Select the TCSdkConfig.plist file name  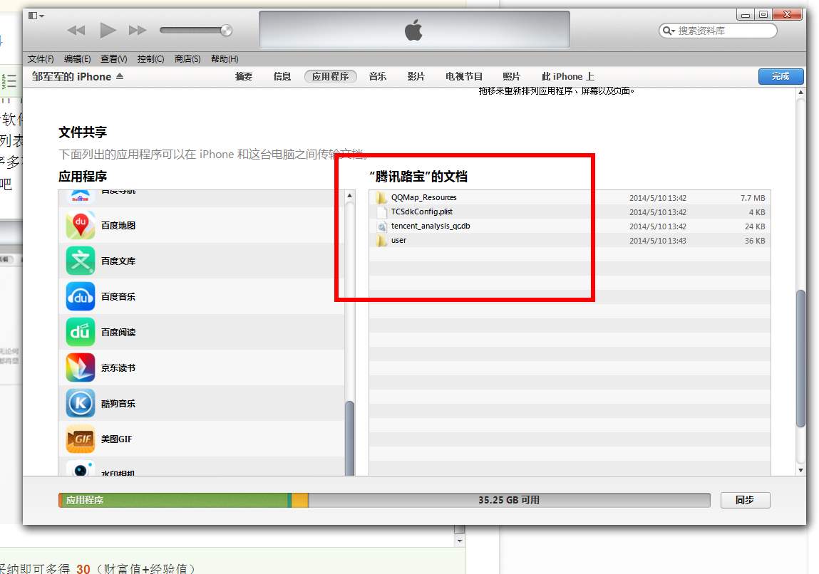[421, 212]
